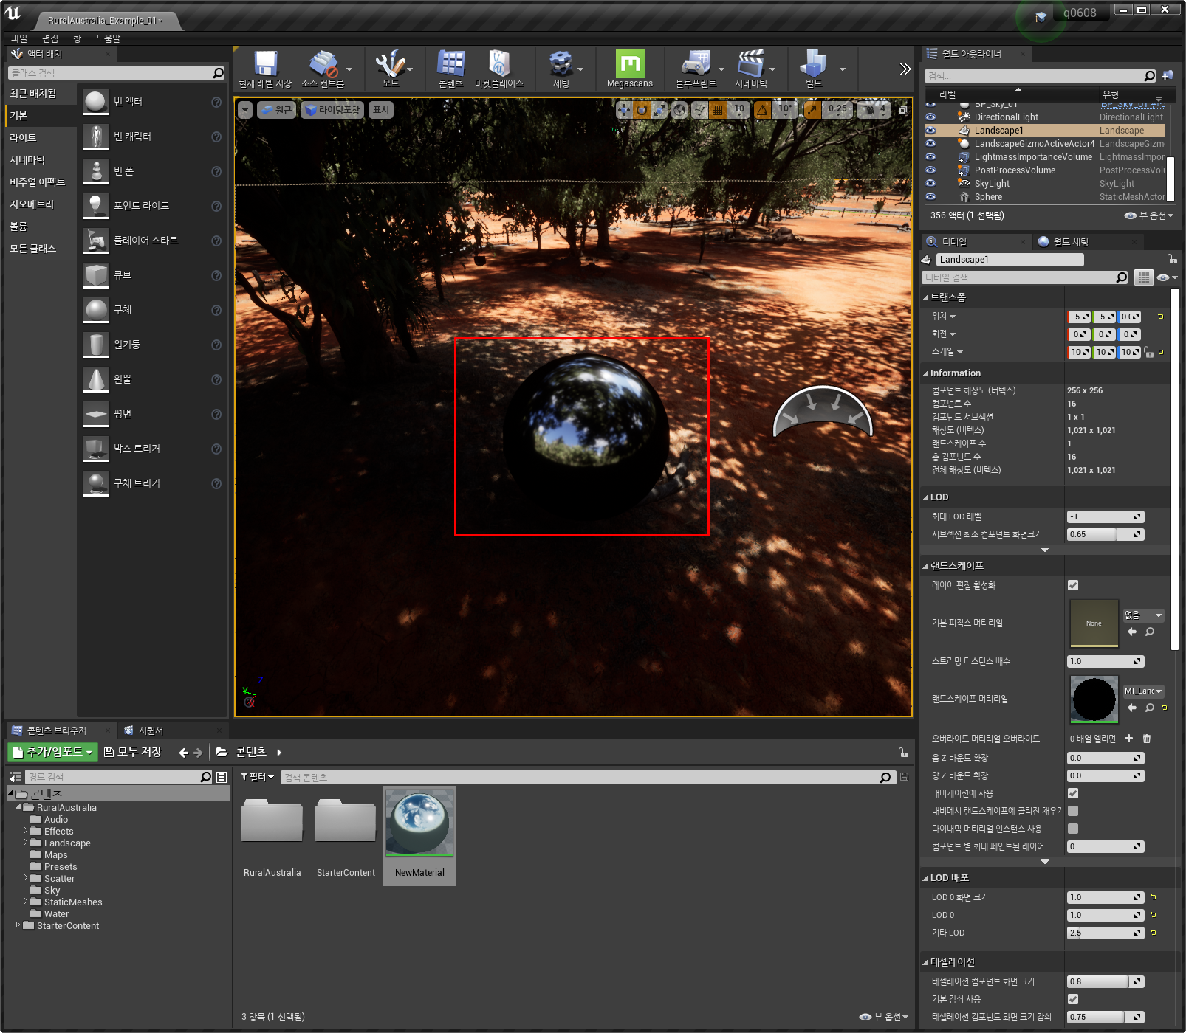This screenshot has width=1186, height=1033.
Task: Open View Options in Content Browser
Action: [883, 1017]
